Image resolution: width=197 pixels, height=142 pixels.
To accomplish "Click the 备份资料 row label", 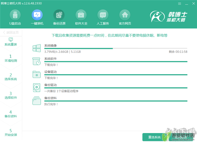I will [51, 98].
